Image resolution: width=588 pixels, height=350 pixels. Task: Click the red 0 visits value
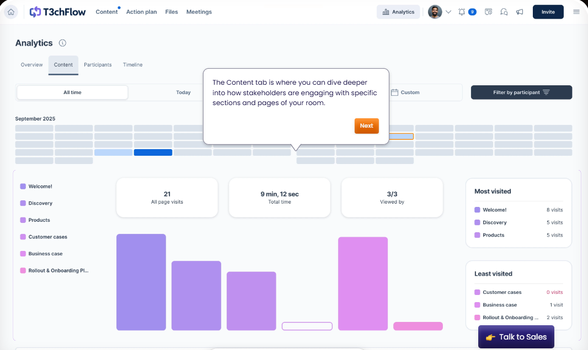[554, 292]
